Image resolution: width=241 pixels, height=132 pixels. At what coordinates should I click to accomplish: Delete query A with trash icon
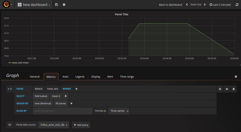pyautogui.click(x=233, y=89)
